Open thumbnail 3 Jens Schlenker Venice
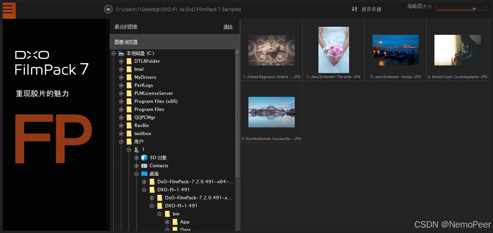Viewport: 493px width, 233px height. point(395,50)
